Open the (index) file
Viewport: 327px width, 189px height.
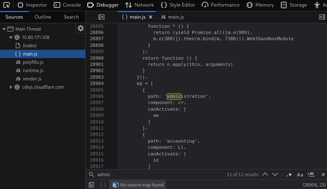pyautogui.click(x=30, y=46)
